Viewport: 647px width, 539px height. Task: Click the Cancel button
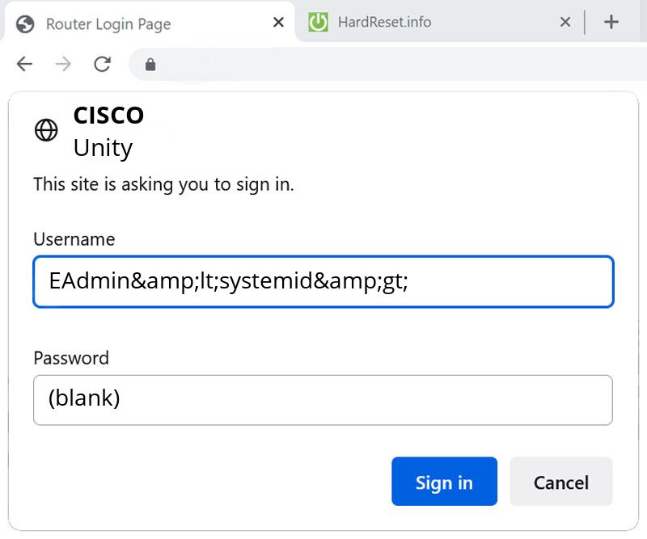(561, 482)
